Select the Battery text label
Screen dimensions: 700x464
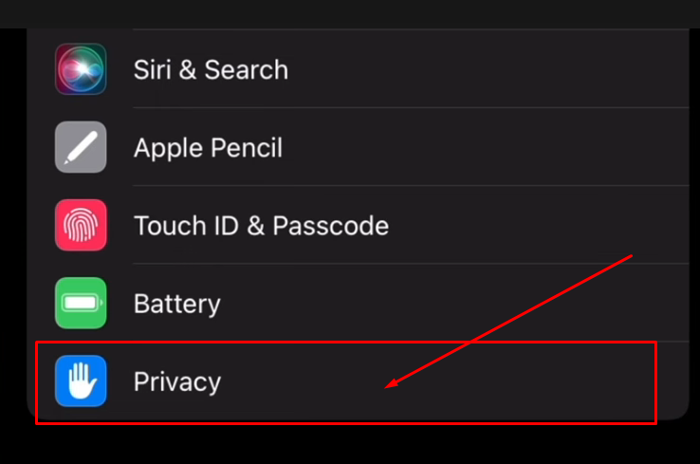(176, 305)
